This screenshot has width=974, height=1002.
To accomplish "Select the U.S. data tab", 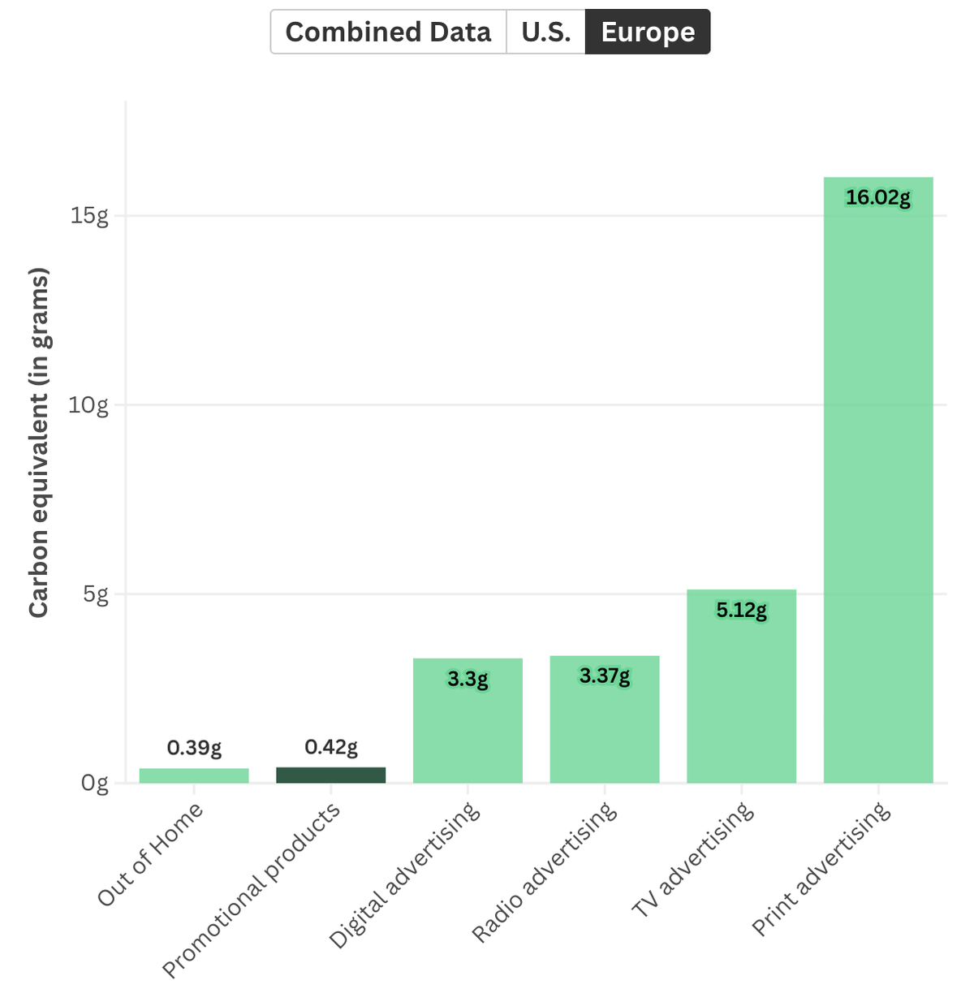I will point(546,32).
